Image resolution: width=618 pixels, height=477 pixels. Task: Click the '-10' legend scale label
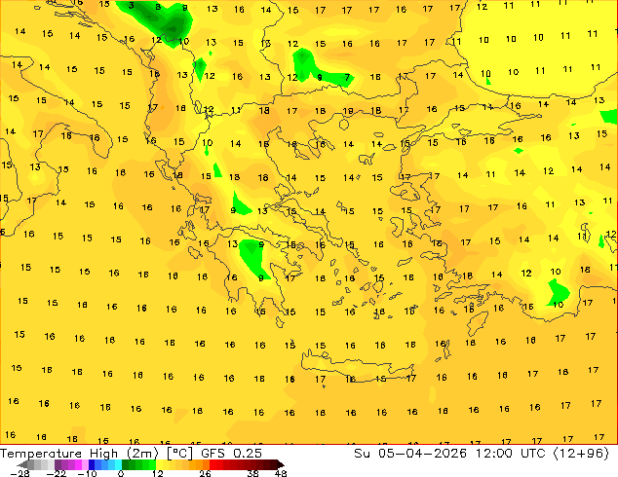[87, 473]
